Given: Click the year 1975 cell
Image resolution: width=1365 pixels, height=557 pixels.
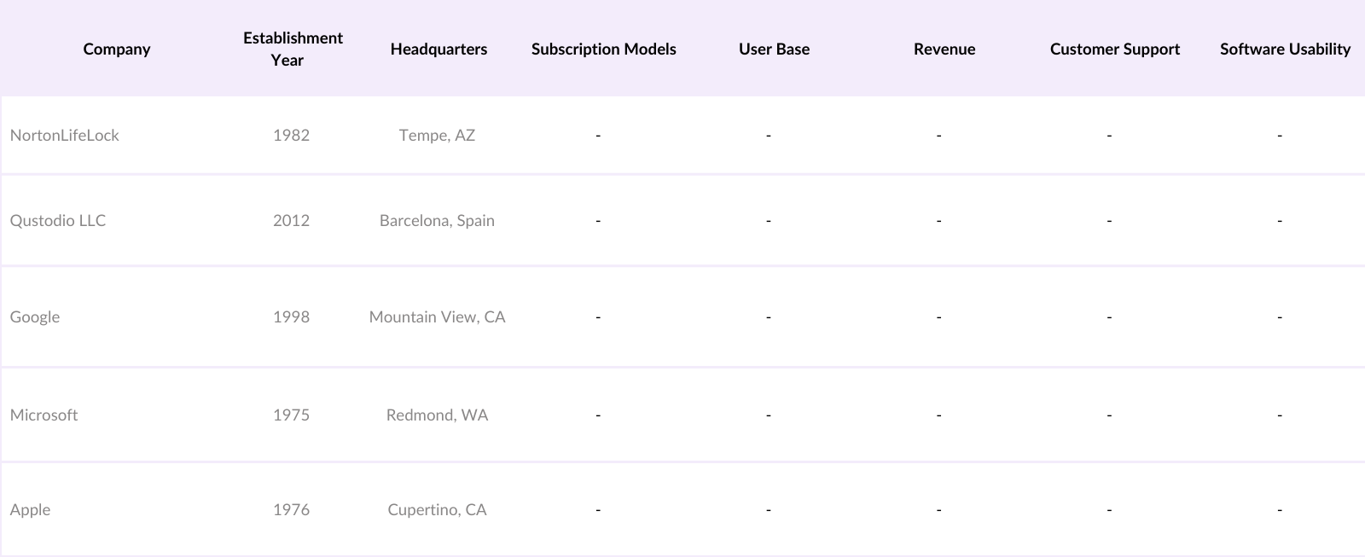Looking at the screenshot, I should click(x=291, y=415).
